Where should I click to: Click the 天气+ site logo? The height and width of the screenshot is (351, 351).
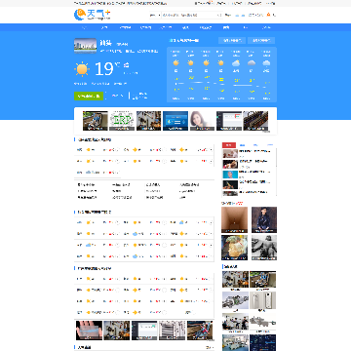click(x=93, y=15)
